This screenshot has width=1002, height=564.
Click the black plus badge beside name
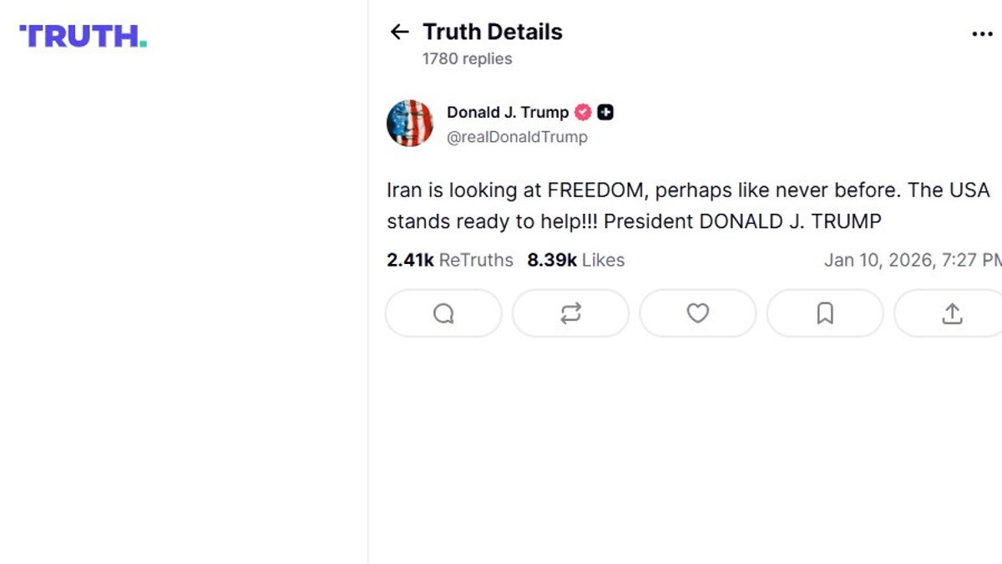click(x=605, y=112)
